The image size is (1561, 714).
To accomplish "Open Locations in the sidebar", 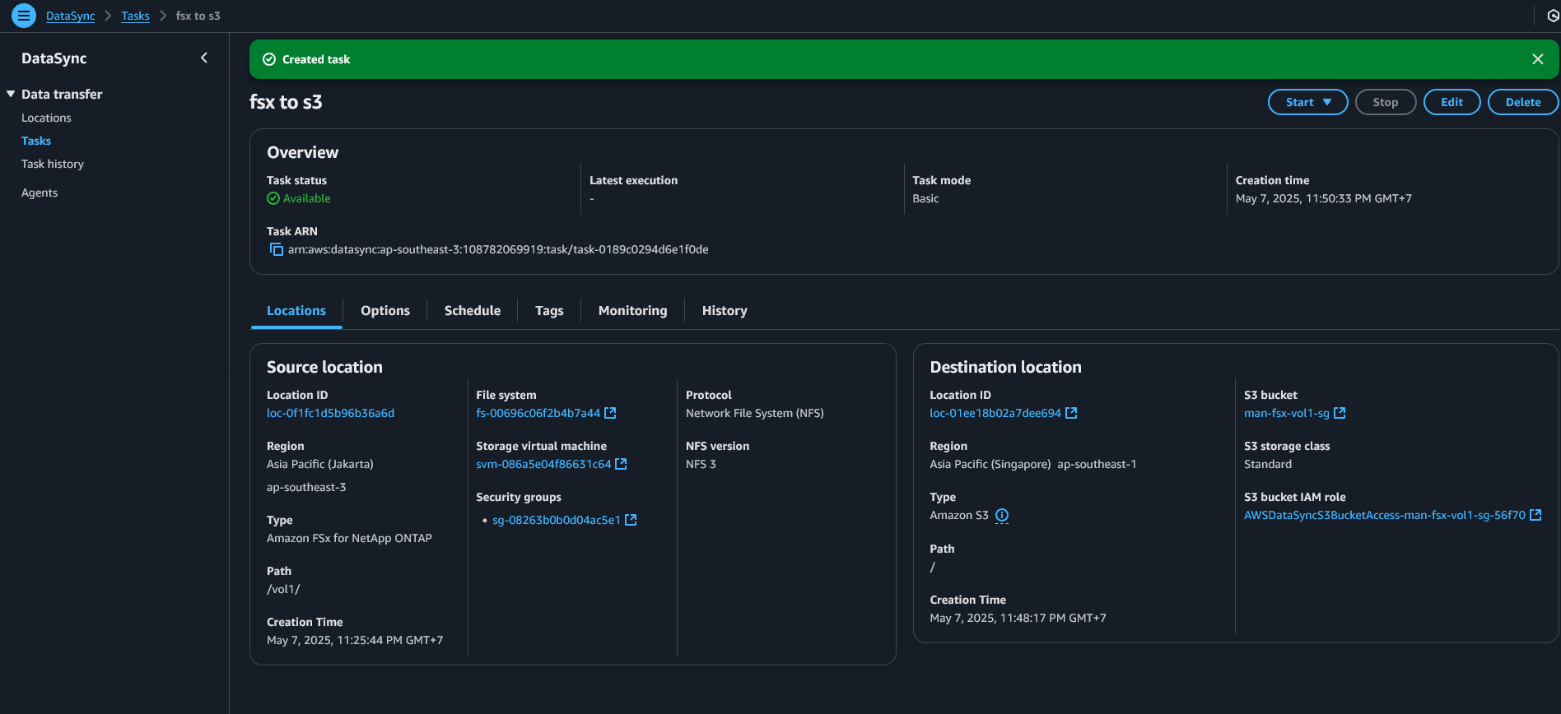I will [46, 118].
